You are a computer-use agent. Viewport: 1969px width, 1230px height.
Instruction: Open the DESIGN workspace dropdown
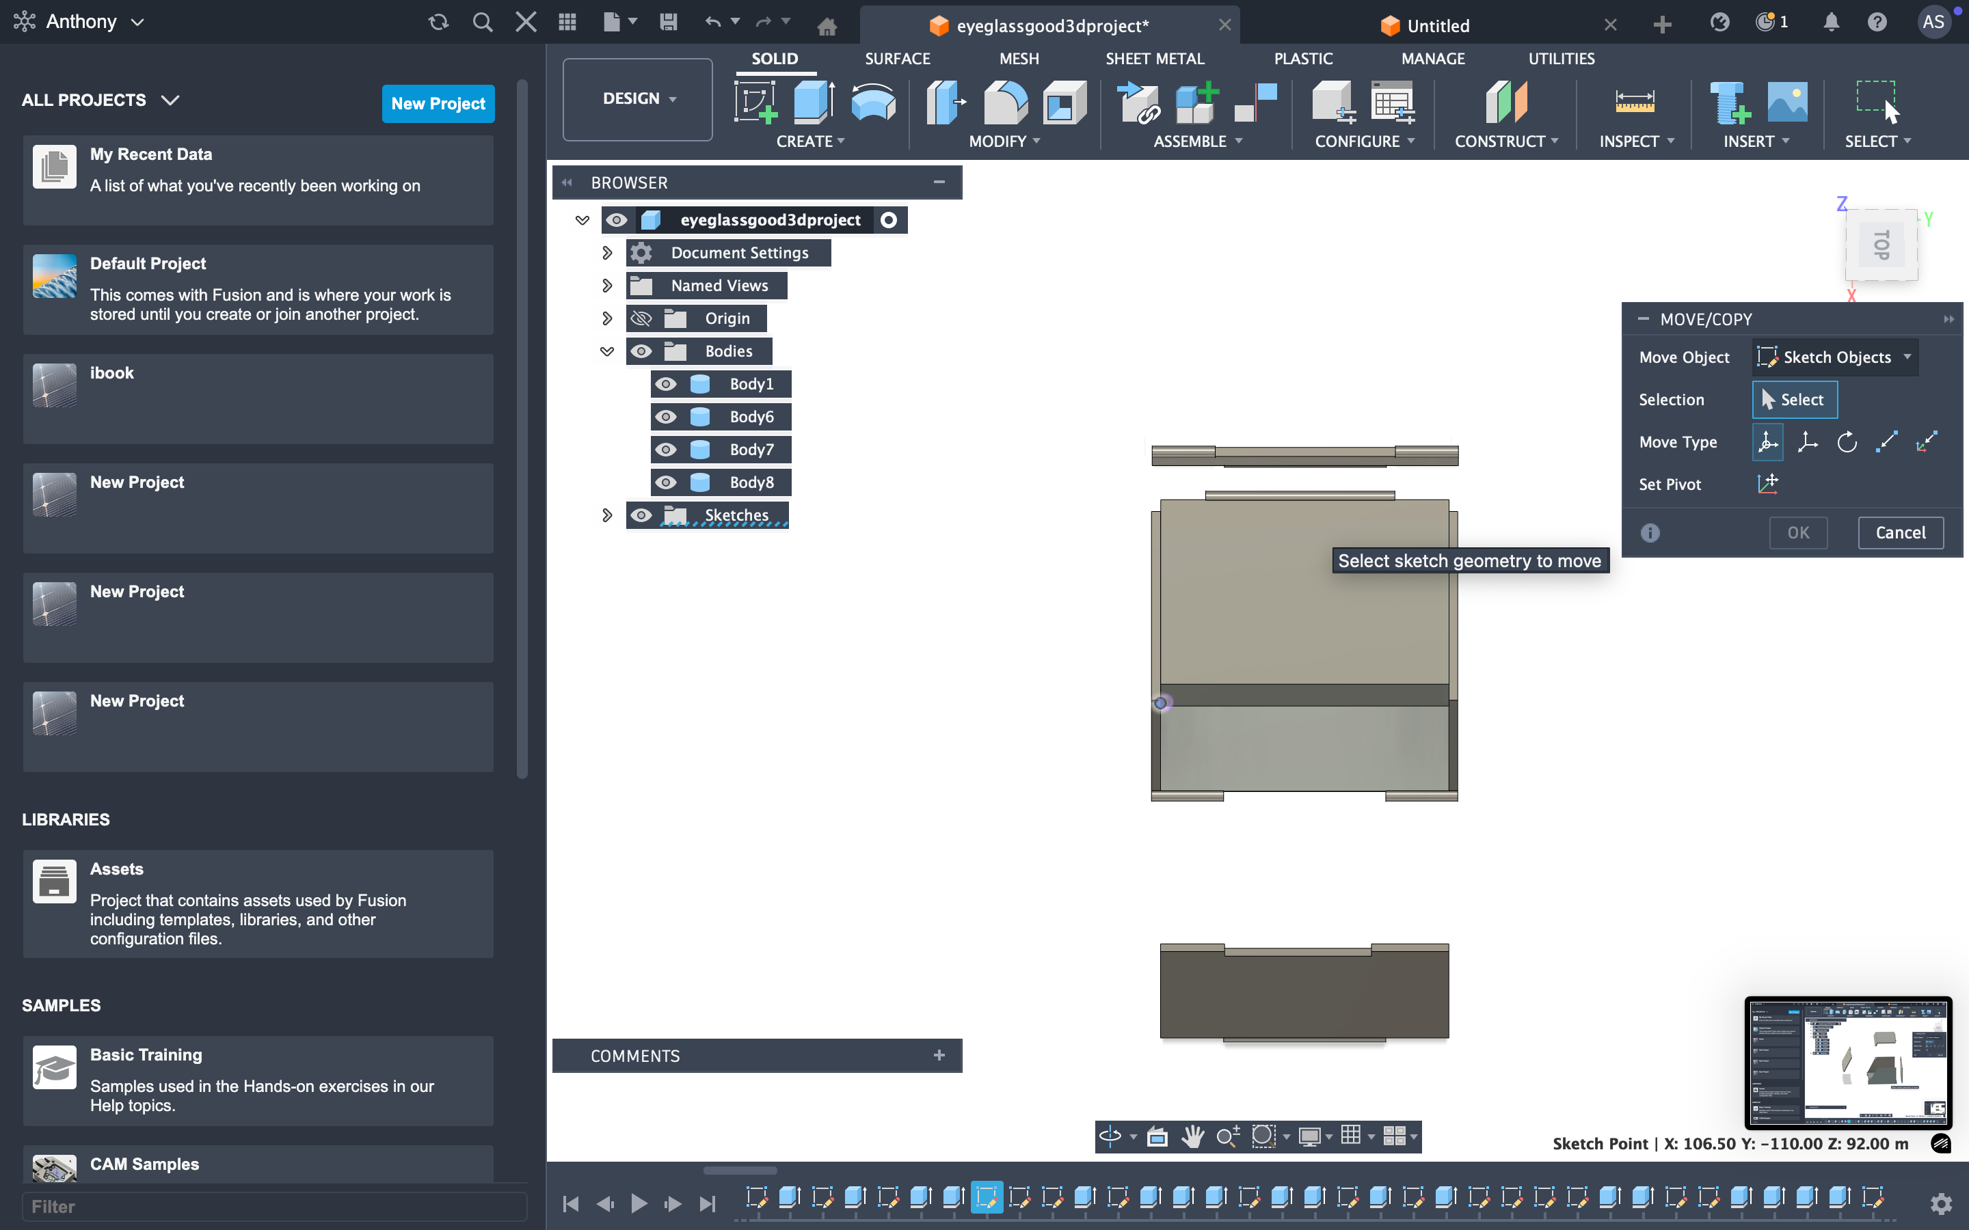pos(638,98)
